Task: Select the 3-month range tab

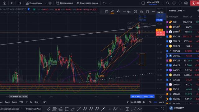Action: point(7,102)
